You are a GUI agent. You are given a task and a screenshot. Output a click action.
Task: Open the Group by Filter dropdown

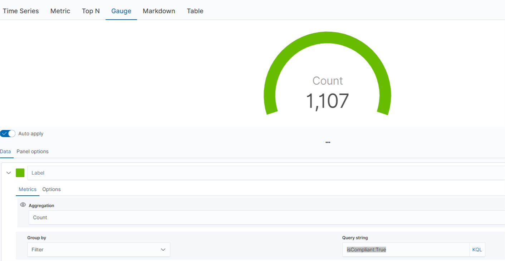tap(99, 250)
